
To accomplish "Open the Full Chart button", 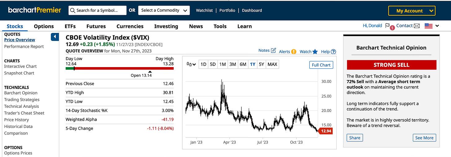I will tap(321, 65).
